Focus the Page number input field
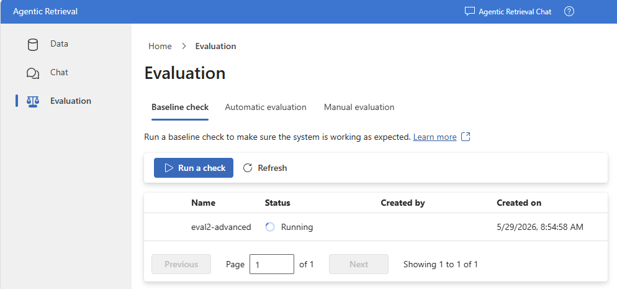Image resolution: width=617 pixels, height=289 pixels. [272, 264]
